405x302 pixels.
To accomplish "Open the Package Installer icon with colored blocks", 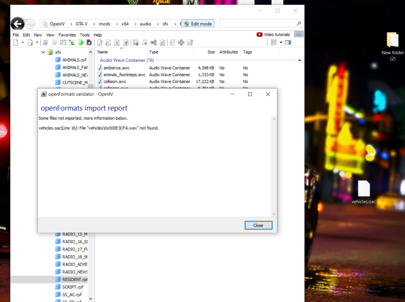I will 72,42.
